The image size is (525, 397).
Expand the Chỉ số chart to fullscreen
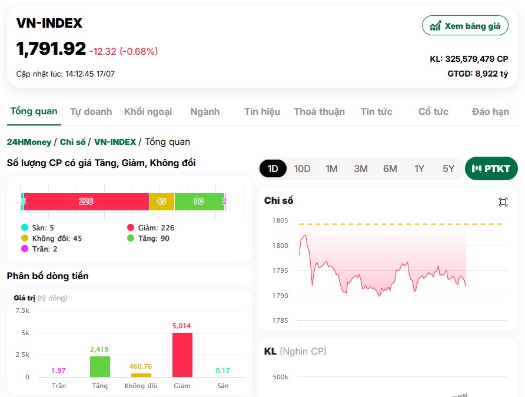[503, 202]
